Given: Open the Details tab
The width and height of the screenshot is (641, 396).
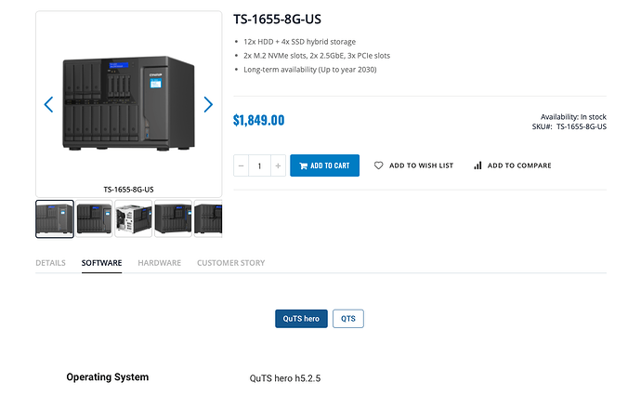Looking at the screenshot, I should coord(50,263).
